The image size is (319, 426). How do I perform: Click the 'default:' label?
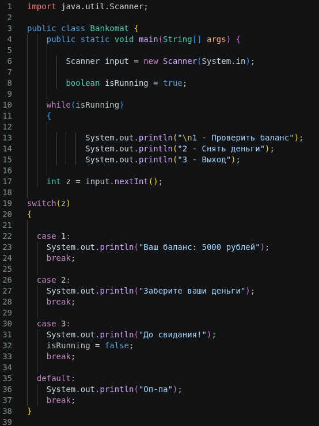(56, 378)
